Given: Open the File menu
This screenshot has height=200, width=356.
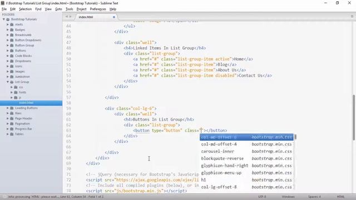Looking at the screenshot, I should coord(4,9).
